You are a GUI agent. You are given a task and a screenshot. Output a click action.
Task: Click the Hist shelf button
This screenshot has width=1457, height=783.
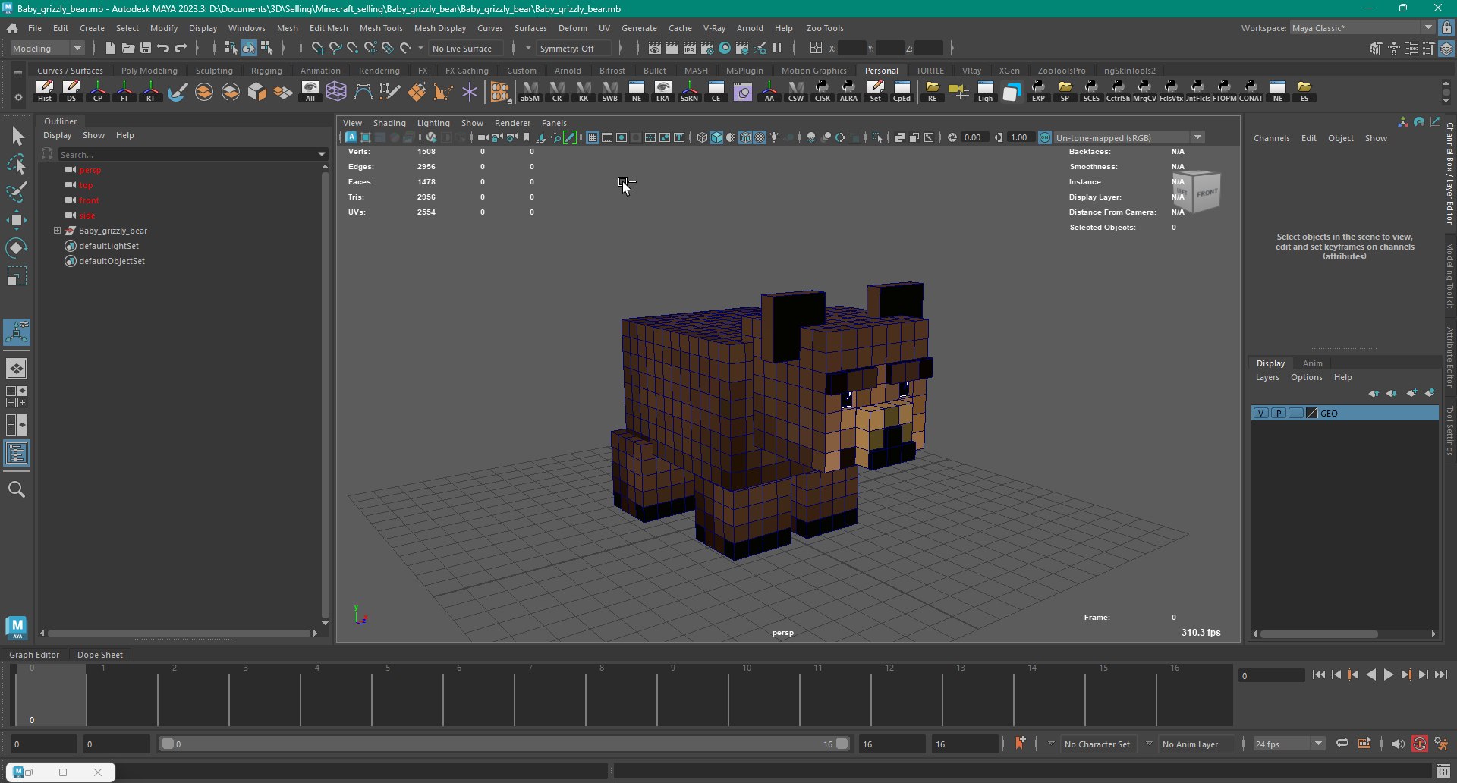click(x=45, y=91)
